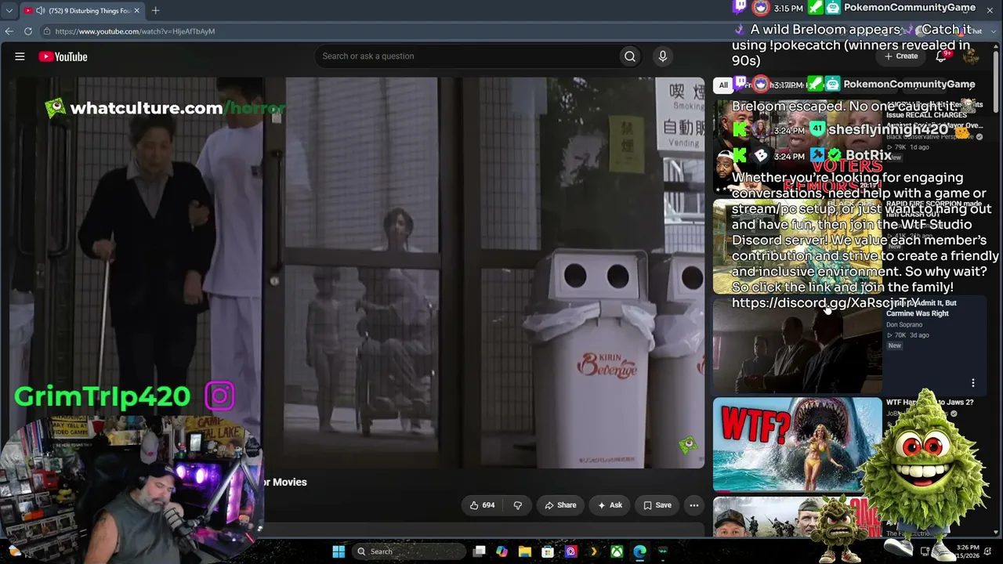1003x564 pixels.
Task: Share the video with the Share button
Action: 560,505
